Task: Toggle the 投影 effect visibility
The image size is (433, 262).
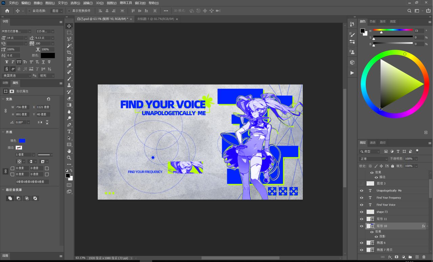Action: [x=376, y=236]
